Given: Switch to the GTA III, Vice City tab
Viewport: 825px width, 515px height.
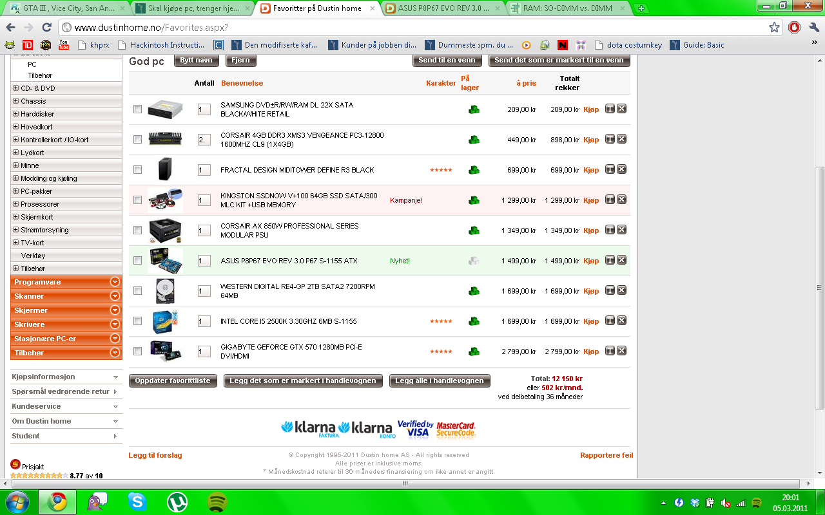Looking at the screenshot, I should [x=66, y=8].
